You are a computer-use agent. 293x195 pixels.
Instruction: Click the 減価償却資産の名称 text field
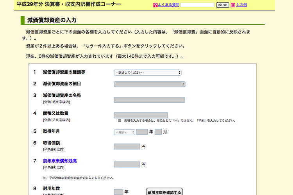point(149,100)
